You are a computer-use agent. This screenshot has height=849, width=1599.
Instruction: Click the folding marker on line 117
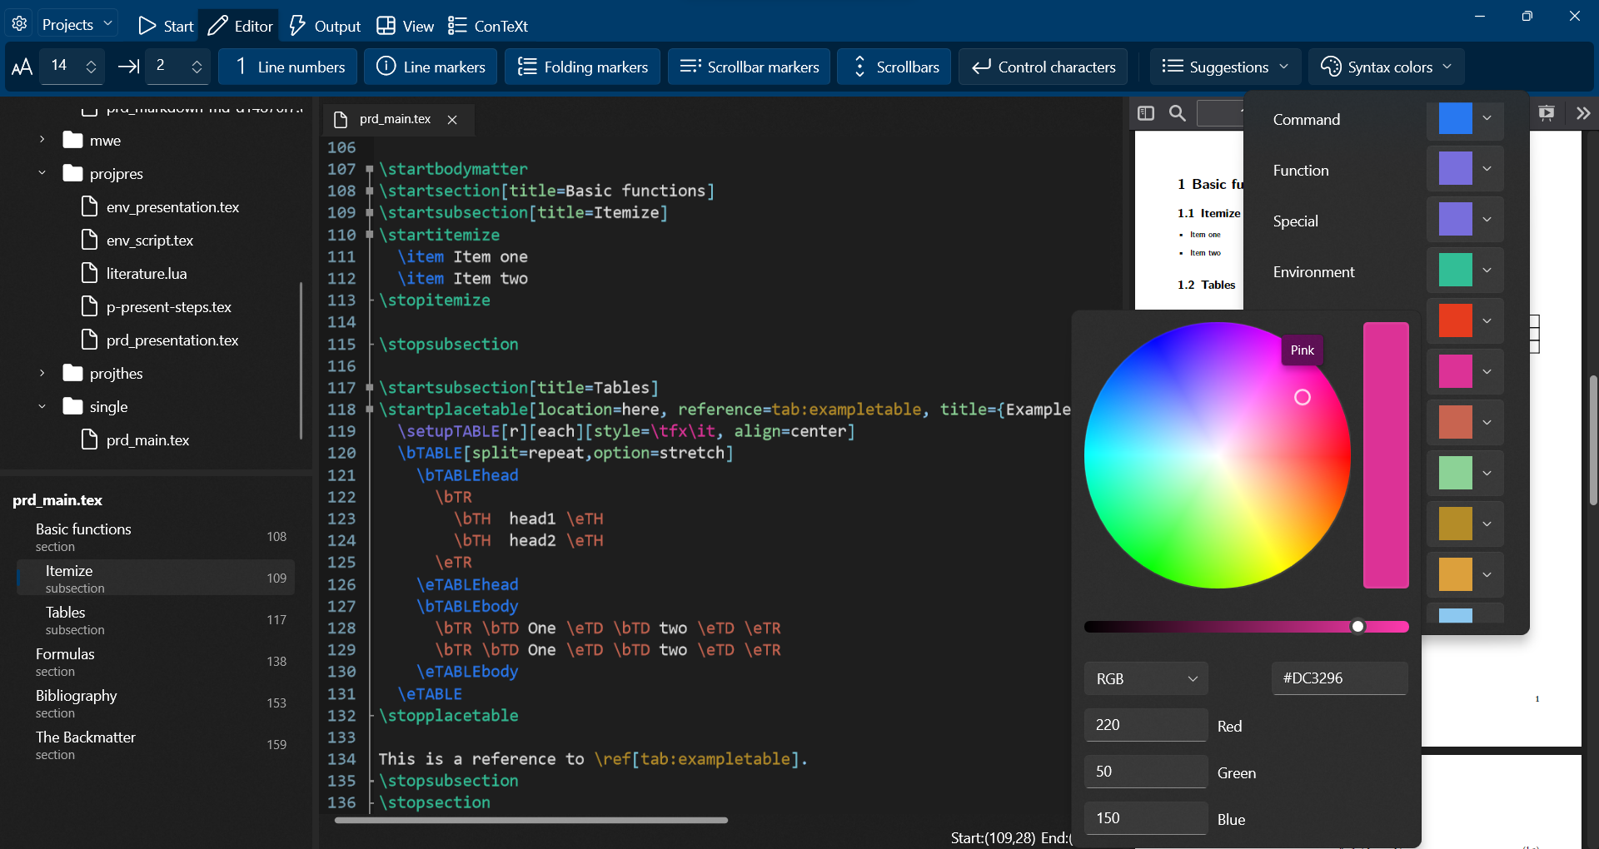click(369, 388)
